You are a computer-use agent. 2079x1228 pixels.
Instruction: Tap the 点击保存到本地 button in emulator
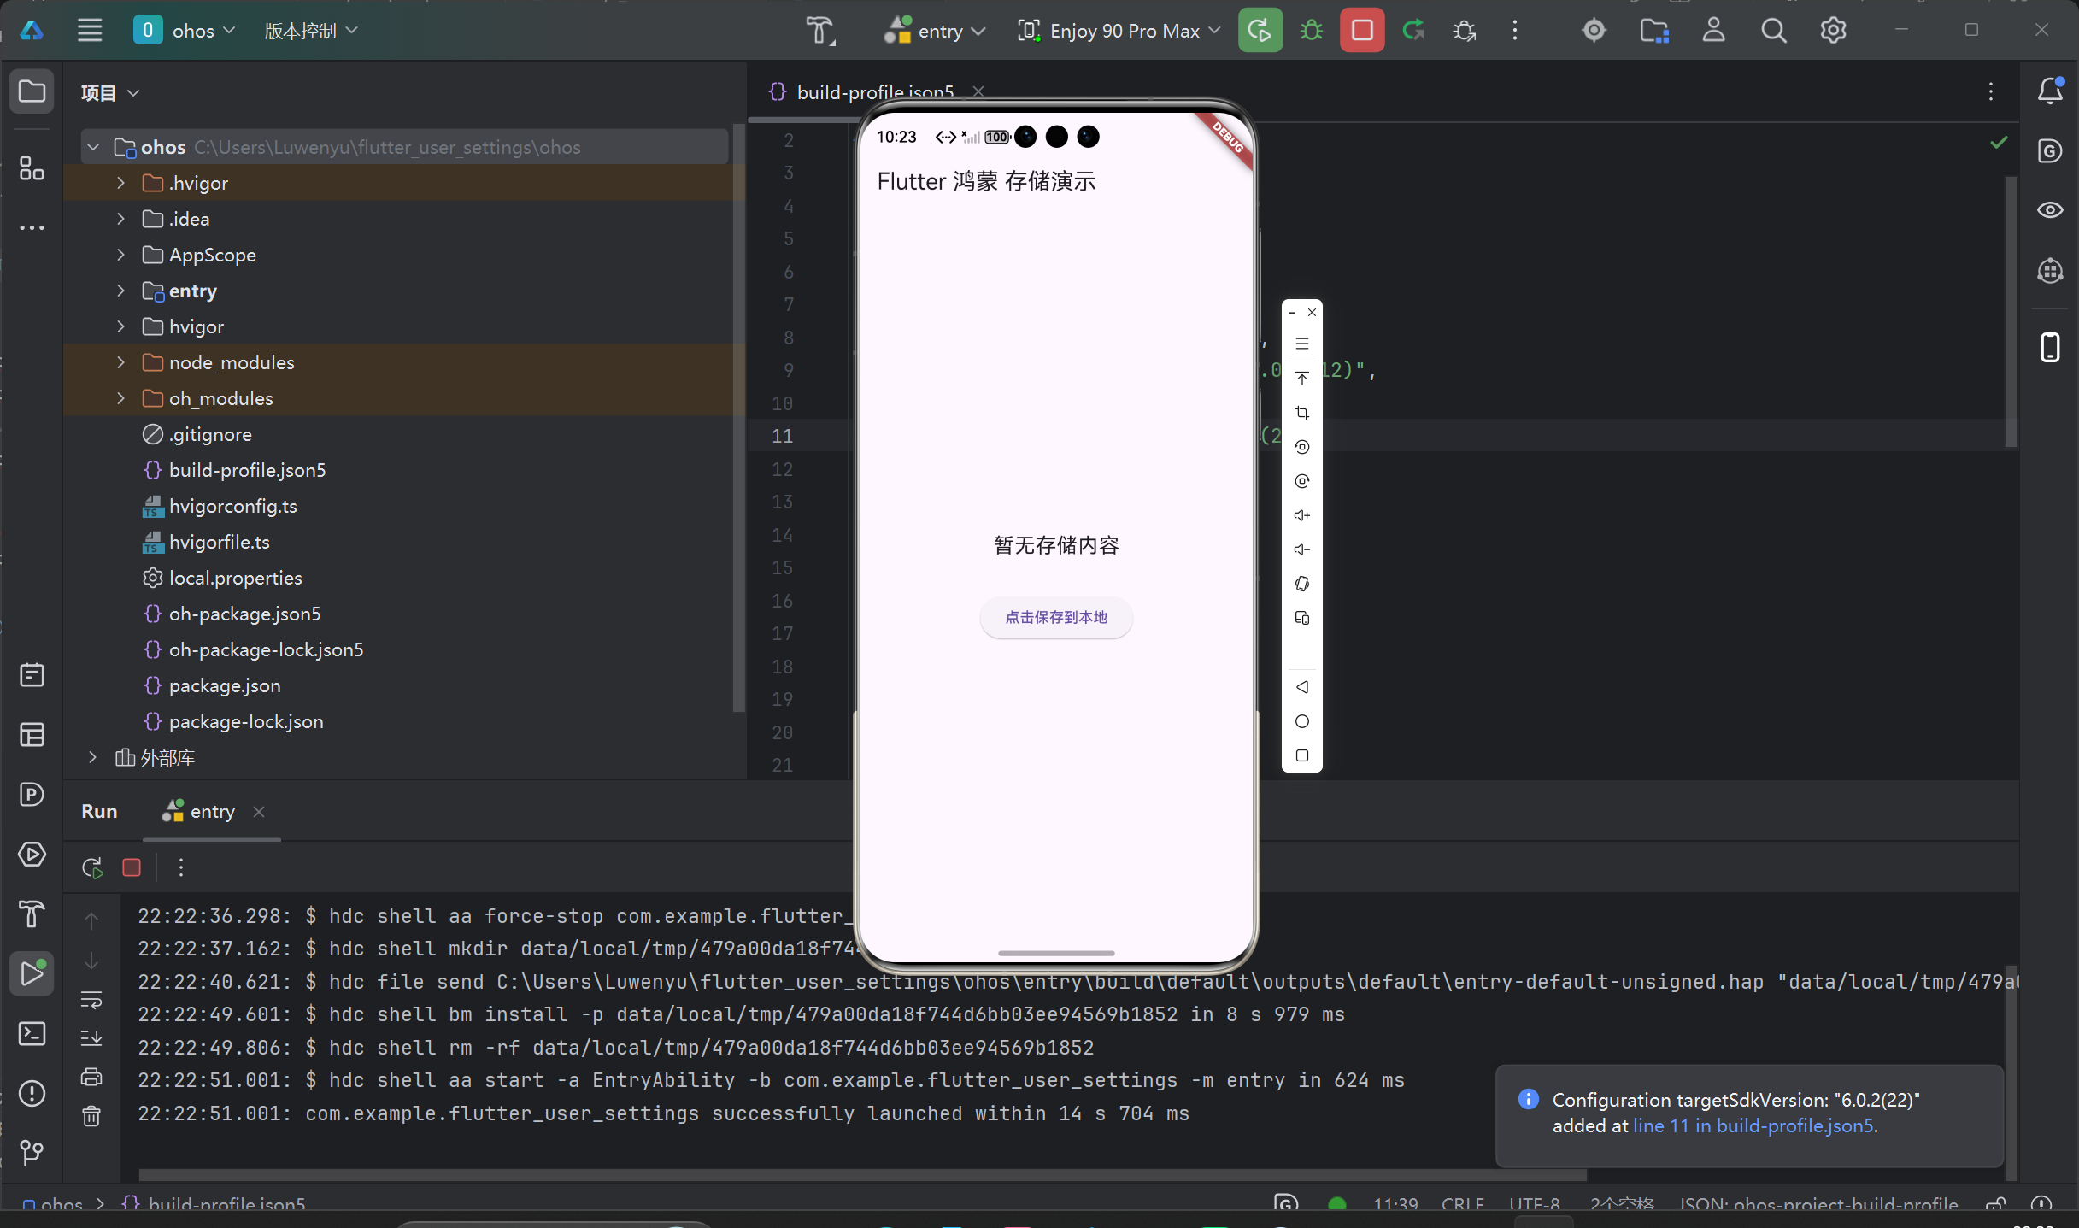[x=1056, y=617]
